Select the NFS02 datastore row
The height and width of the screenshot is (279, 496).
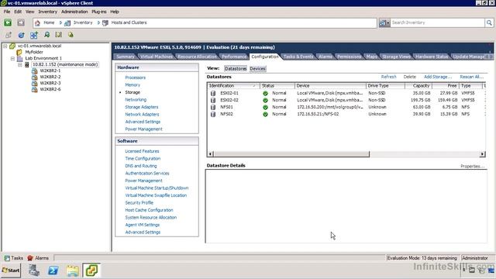coord(346,114)
